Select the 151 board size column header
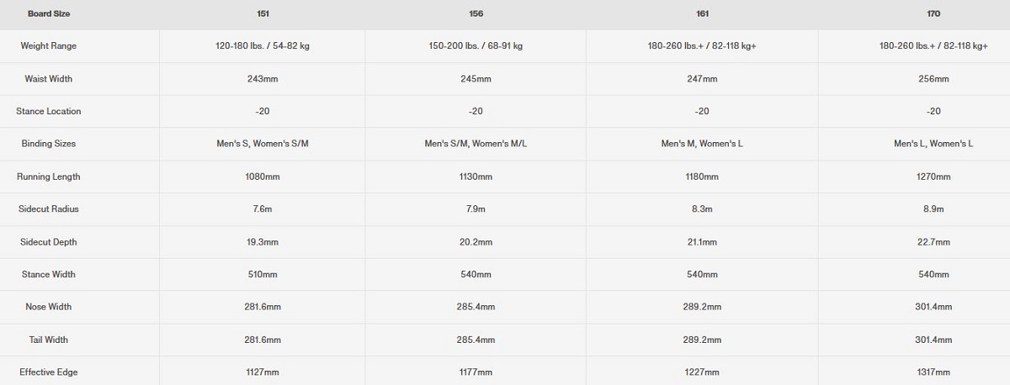This screenshot has height=385, width=1010. tap(262, 13)
